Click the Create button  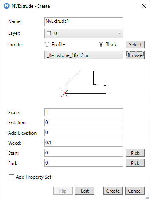[113, 191]
